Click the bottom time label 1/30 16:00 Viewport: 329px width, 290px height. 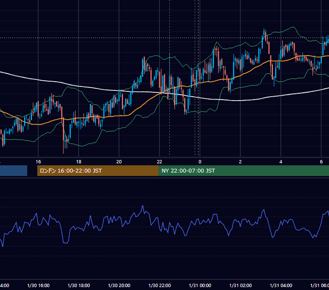click(x=38, y=285)
